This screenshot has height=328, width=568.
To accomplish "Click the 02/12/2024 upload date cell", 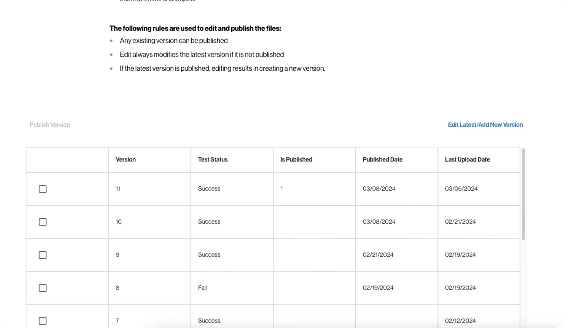I will click(x=460, y=321).
